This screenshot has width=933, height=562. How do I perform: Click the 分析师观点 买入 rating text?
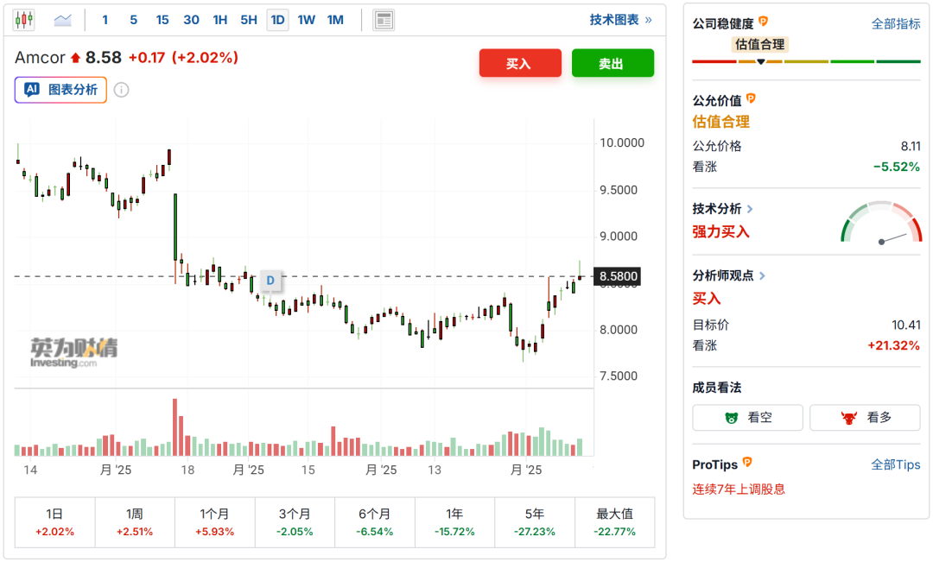click(x=707, y=299)
